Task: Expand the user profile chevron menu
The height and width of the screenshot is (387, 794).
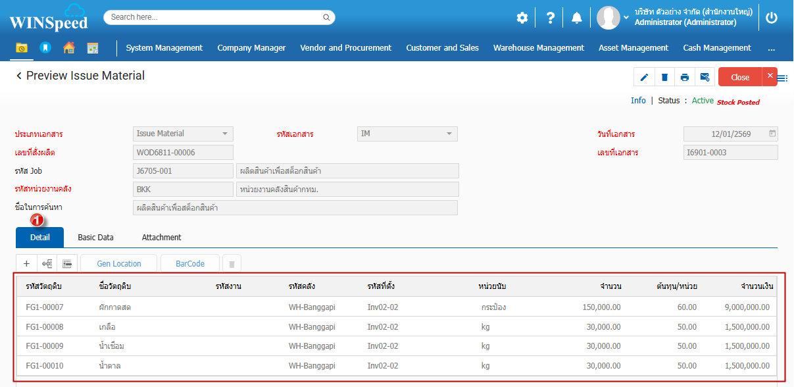Action: [x=626, y=18]
